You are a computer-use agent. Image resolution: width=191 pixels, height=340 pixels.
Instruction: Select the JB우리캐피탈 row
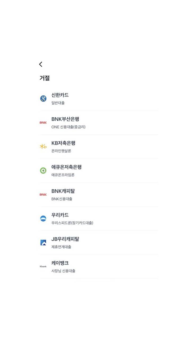click(99, 243)
